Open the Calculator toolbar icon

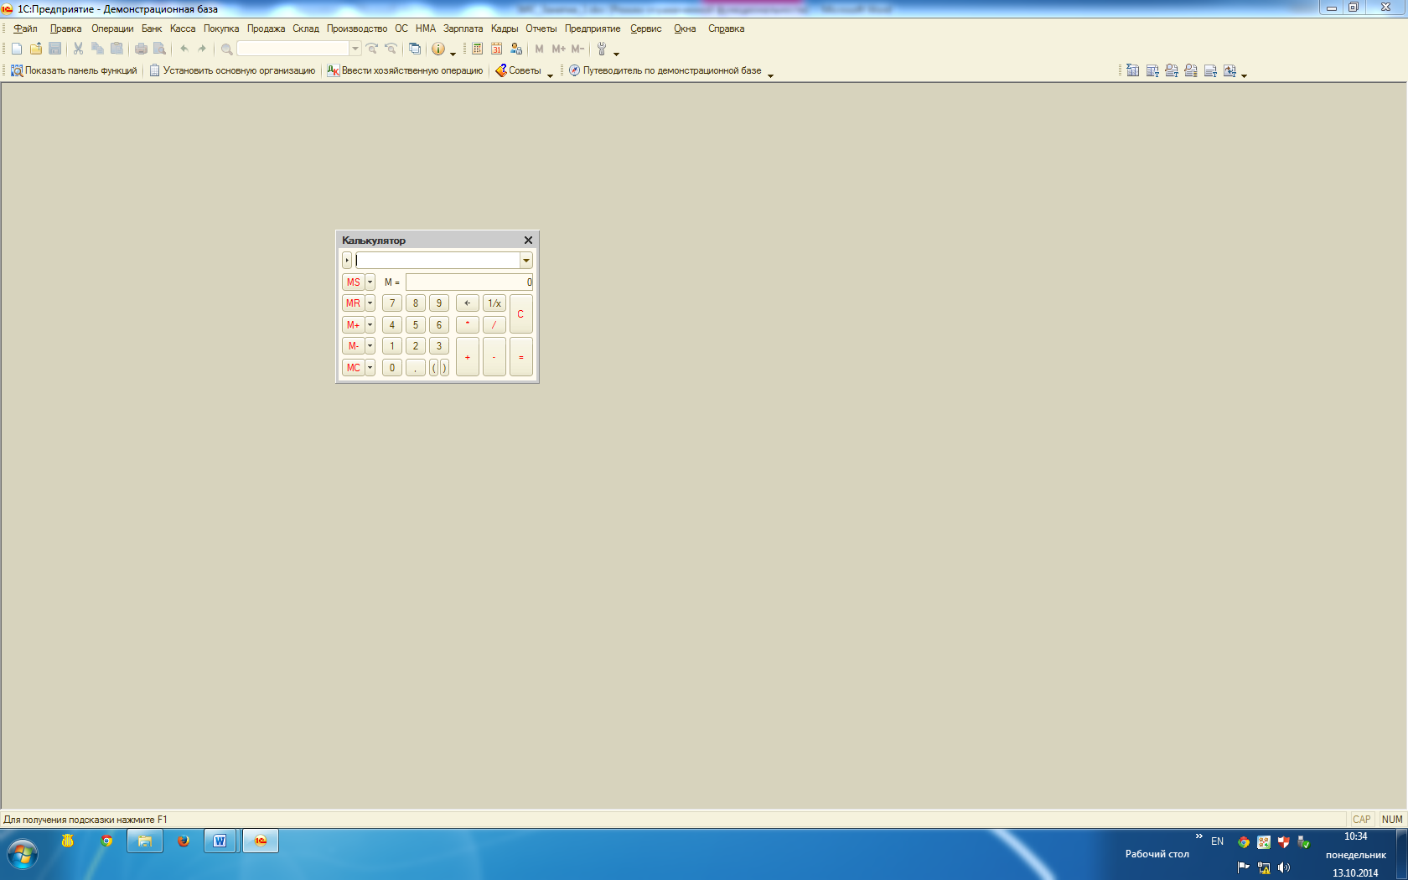477,49
